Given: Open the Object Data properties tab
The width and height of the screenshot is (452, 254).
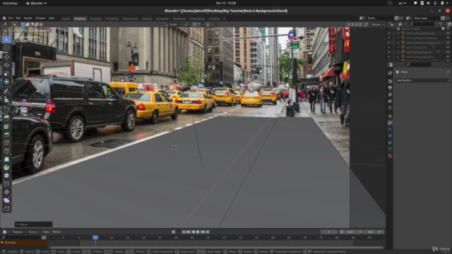Looking at the screenshot, I should [390, 149].
